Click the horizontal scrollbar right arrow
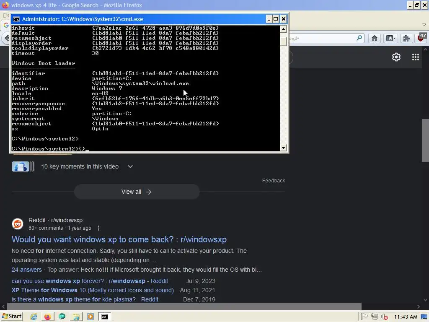 click(418, 306)
